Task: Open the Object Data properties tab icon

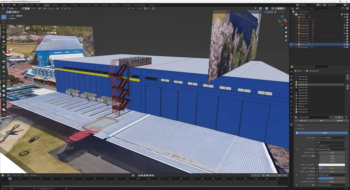Action: pyautogui.click(x=291, y=120)
